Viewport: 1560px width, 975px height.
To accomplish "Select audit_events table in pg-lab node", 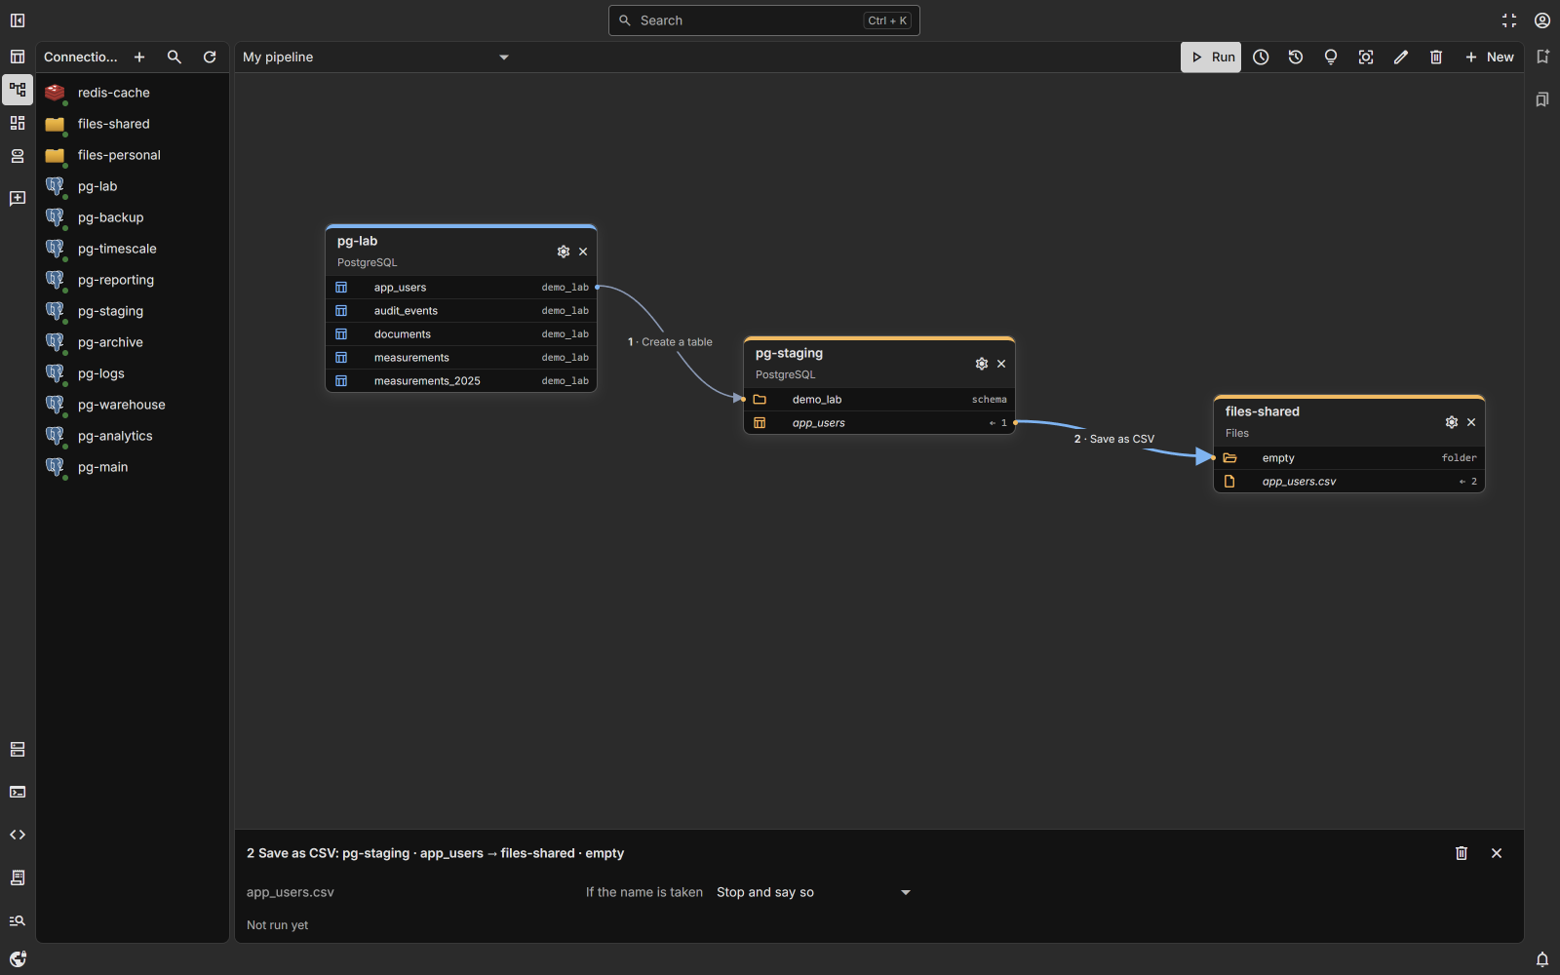I will (x=461, y=311).
